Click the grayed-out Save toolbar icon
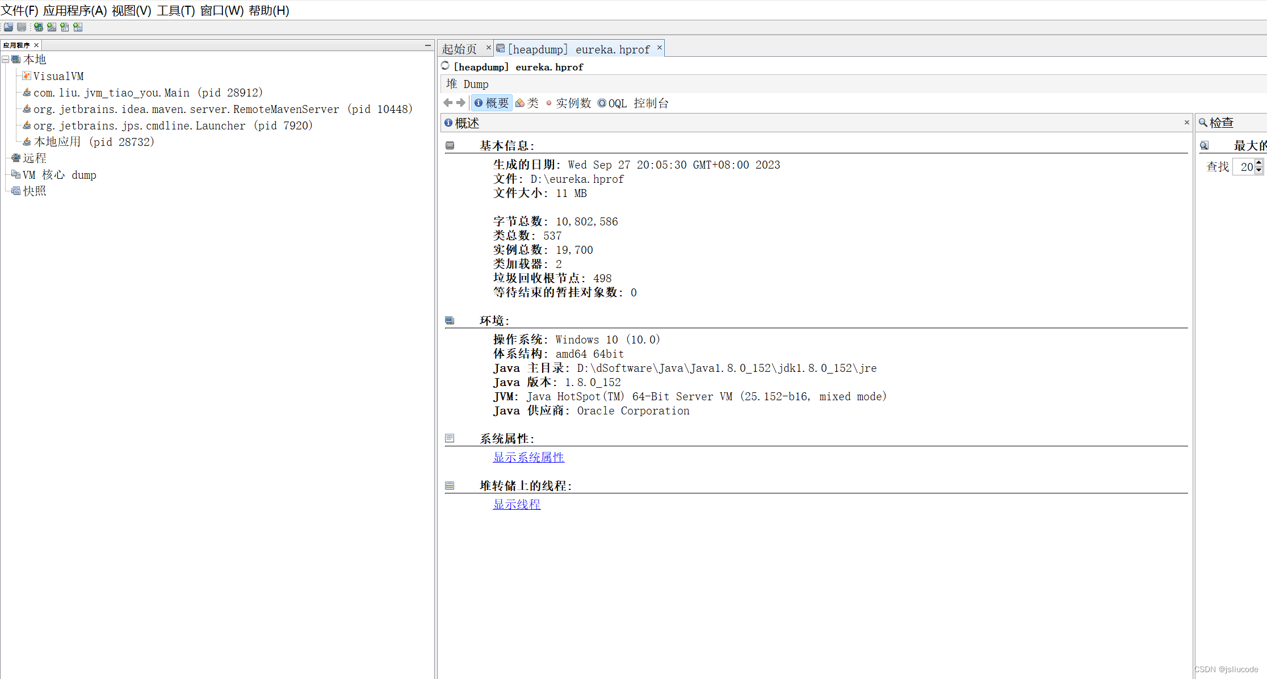Viewport: 1267px width, 679px height. 22,27
